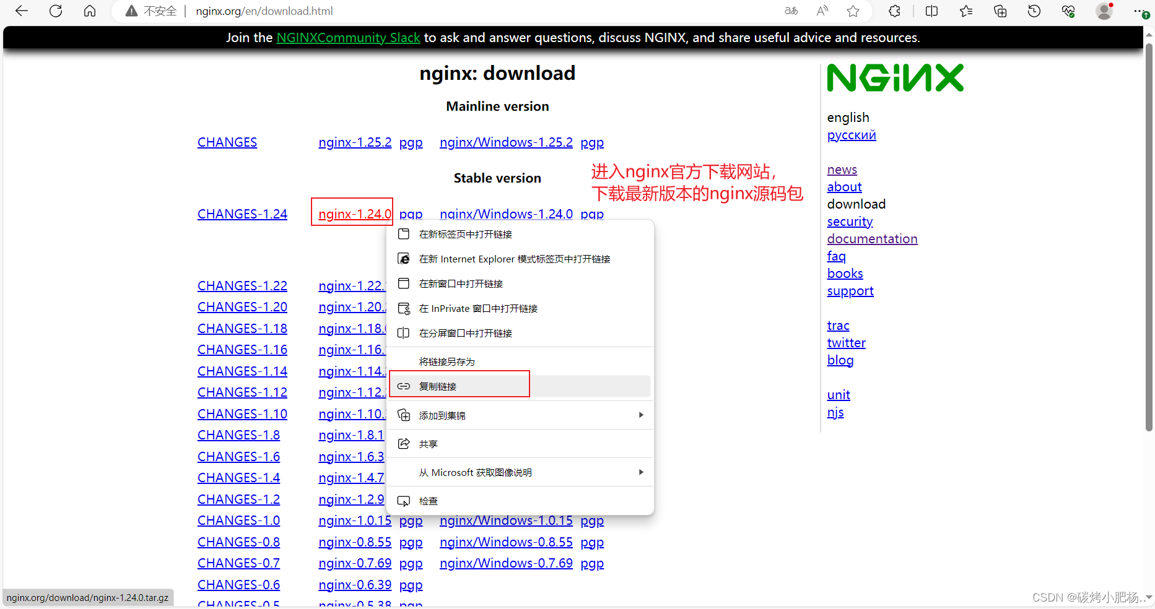Expand the Microsoft image description submenu
The width and height of the screenshot is (1155, 609).
point(520,472)
